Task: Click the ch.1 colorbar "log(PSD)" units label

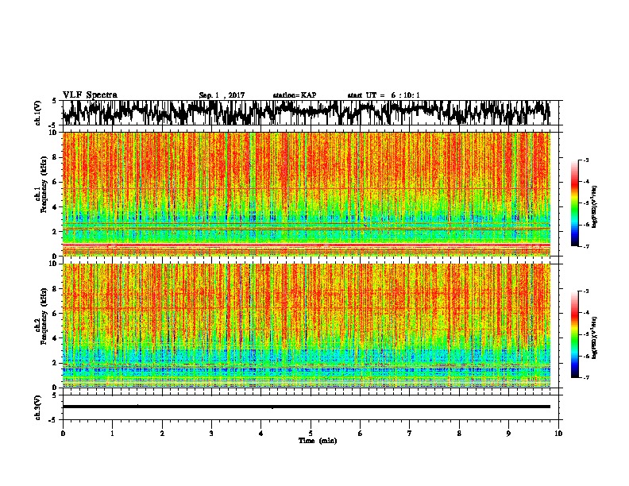Action: point(595,206)
